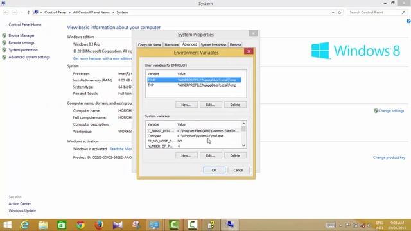This screenshot has width=411, height=231.
Task: Click the system variables scrollbar up arrow
Action: tap(243, 123)
